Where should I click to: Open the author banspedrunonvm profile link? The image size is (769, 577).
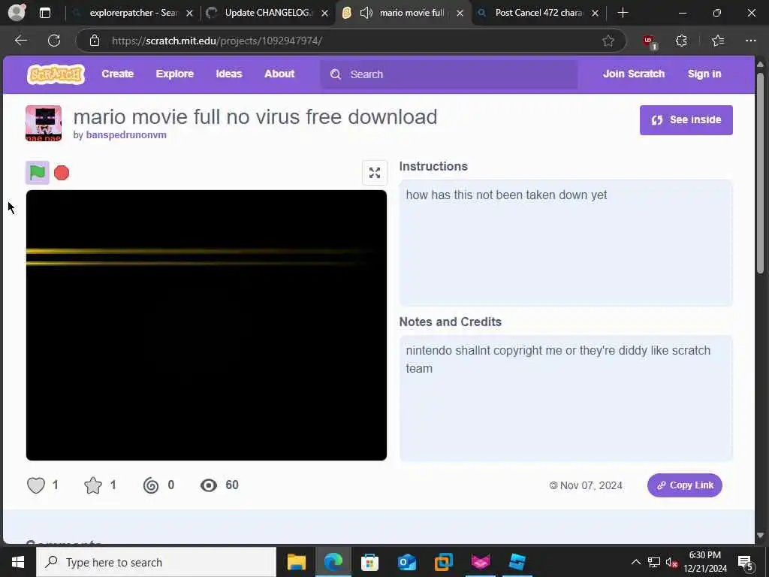(126, 135)
